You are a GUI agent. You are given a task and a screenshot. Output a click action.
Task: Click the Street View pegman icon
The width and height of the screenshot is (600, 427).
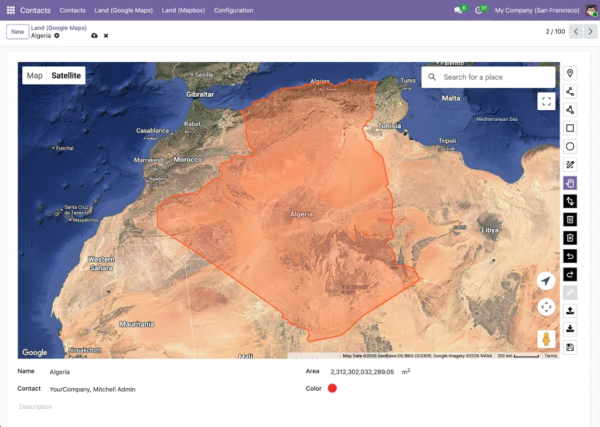click(546, 339)
